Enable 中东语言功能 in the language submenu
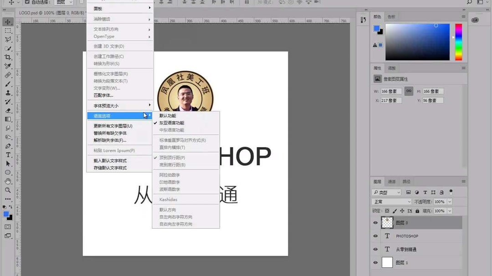 click(169, 130)
